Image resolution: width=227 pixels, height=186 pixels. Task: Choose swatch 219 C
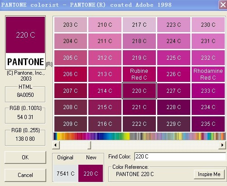(x=139, y=57)
